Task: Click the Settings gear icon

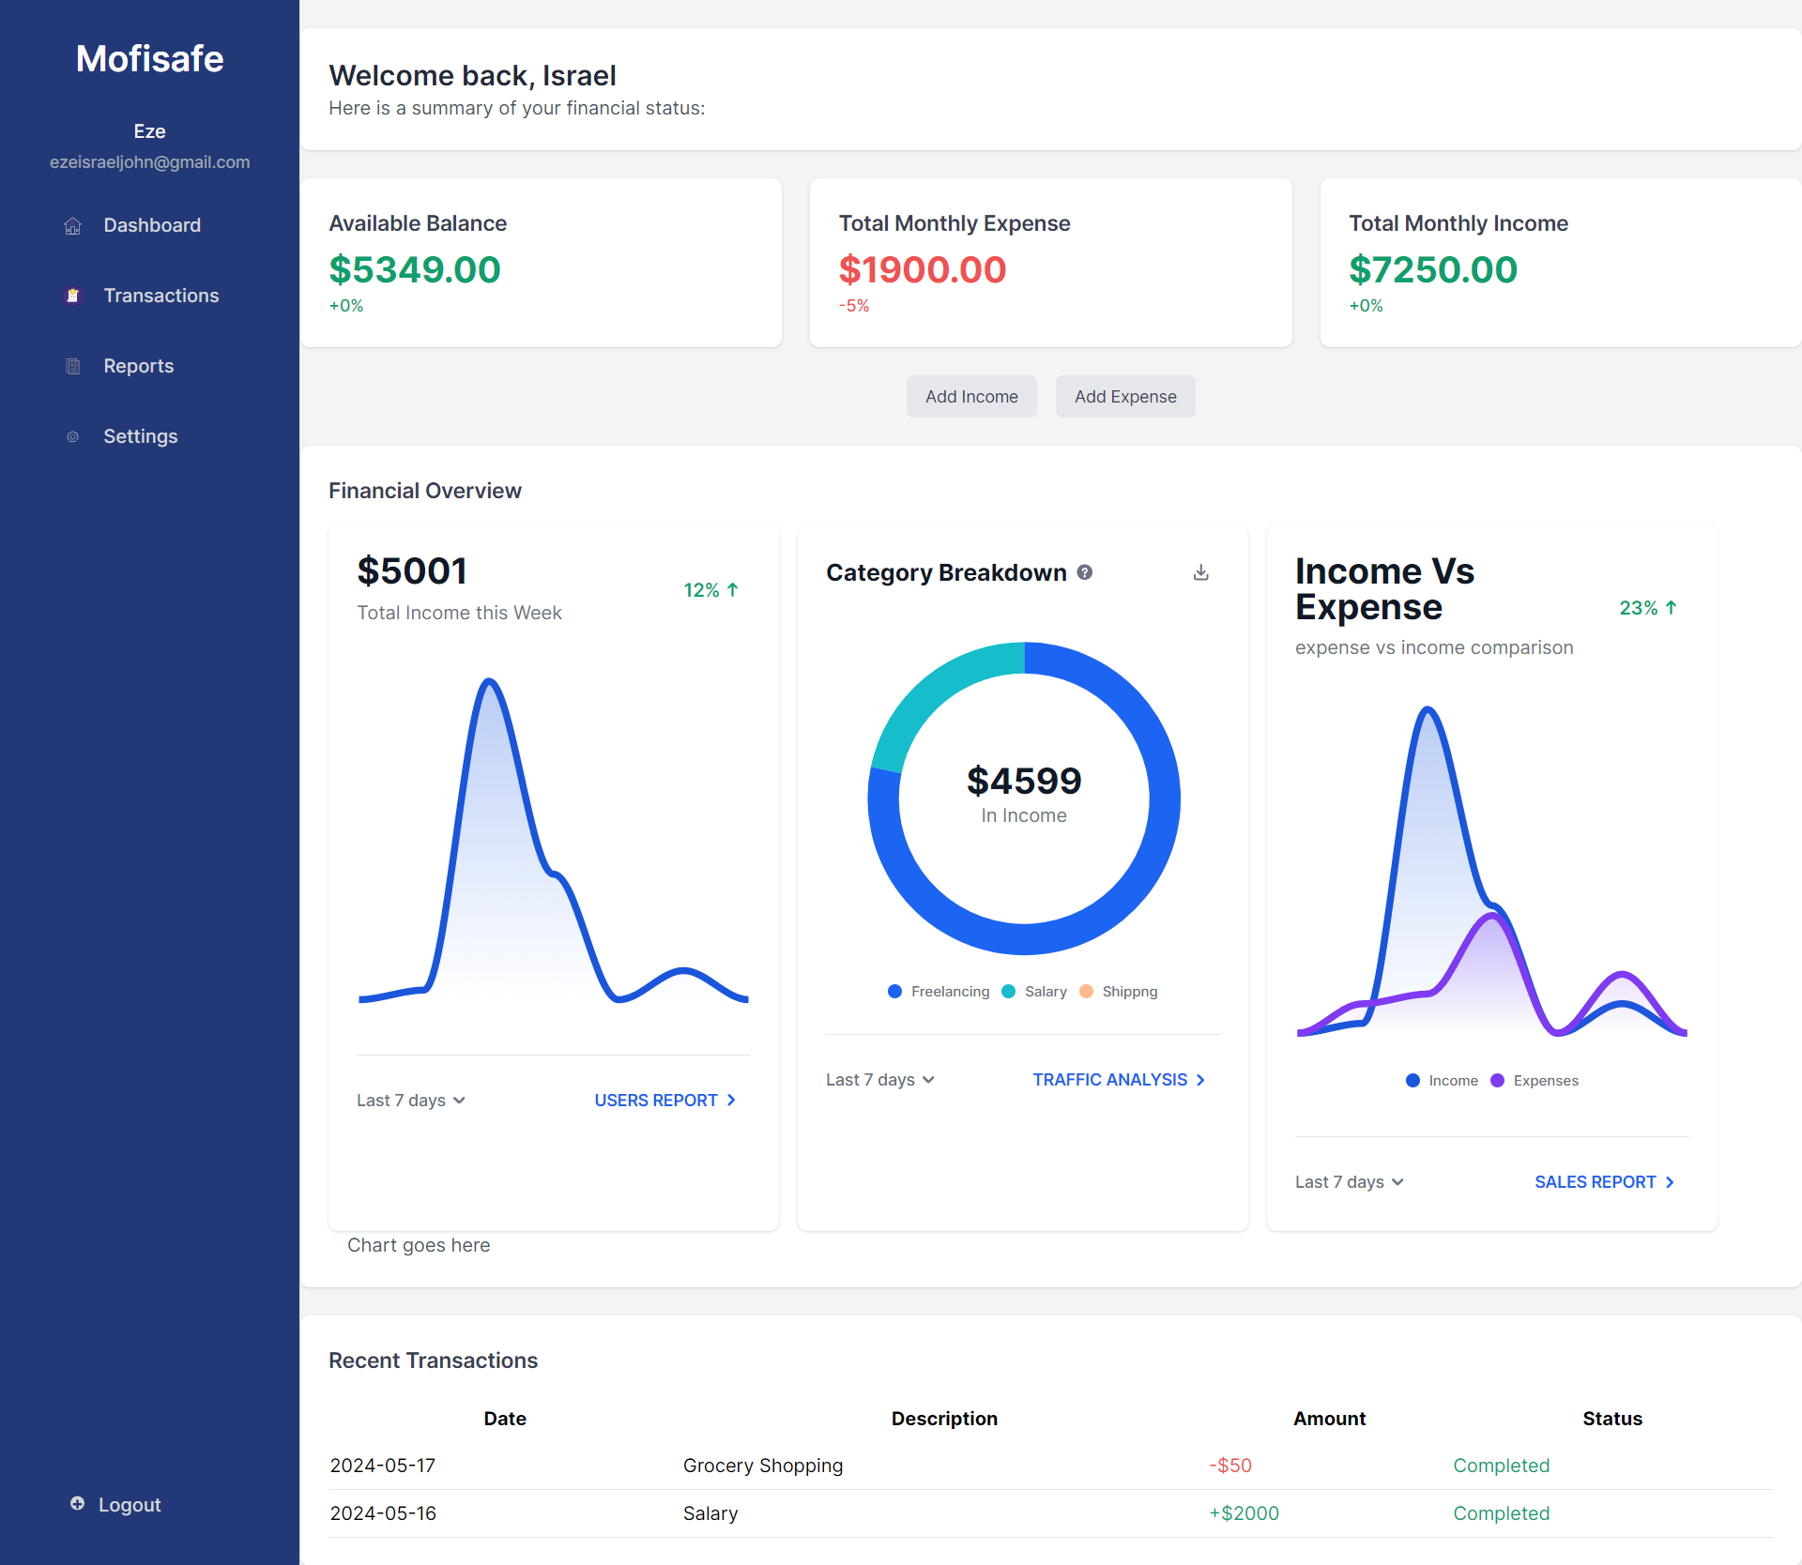Action: 72,437
